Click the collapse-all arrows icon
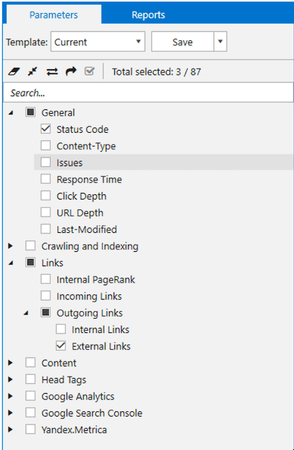The image size is (294, 450). [33, 71]
